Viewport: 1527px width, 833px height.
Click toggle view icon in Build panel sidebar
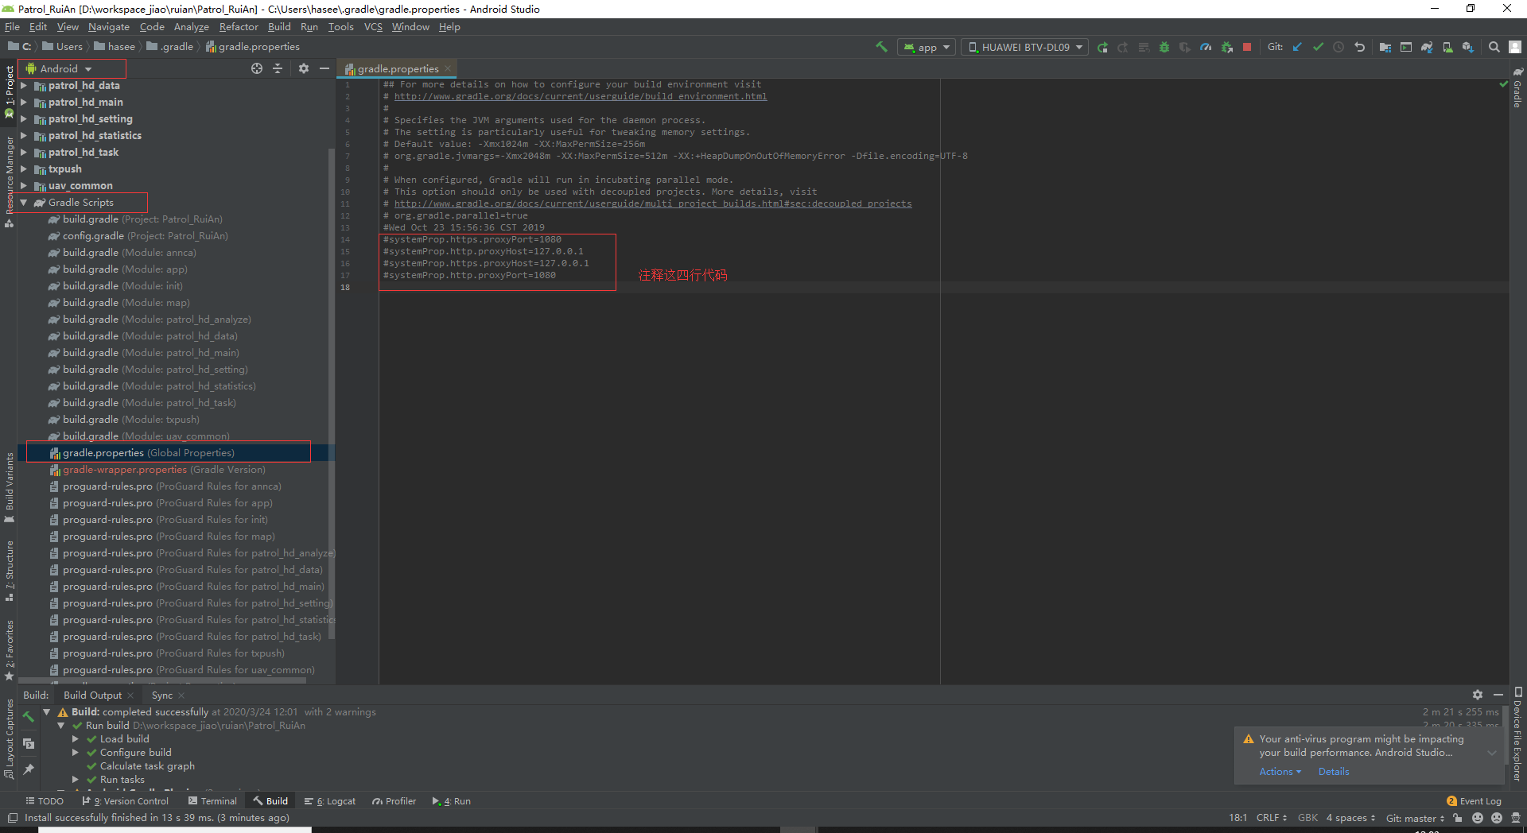point(29,743)
